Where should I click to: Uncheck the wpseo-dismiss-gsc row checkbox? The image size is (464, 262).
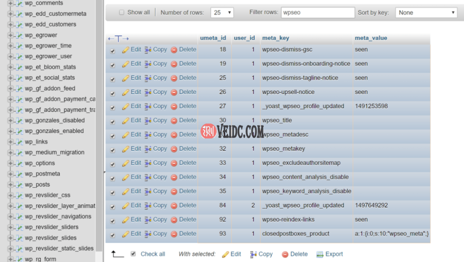coord(112,51)
